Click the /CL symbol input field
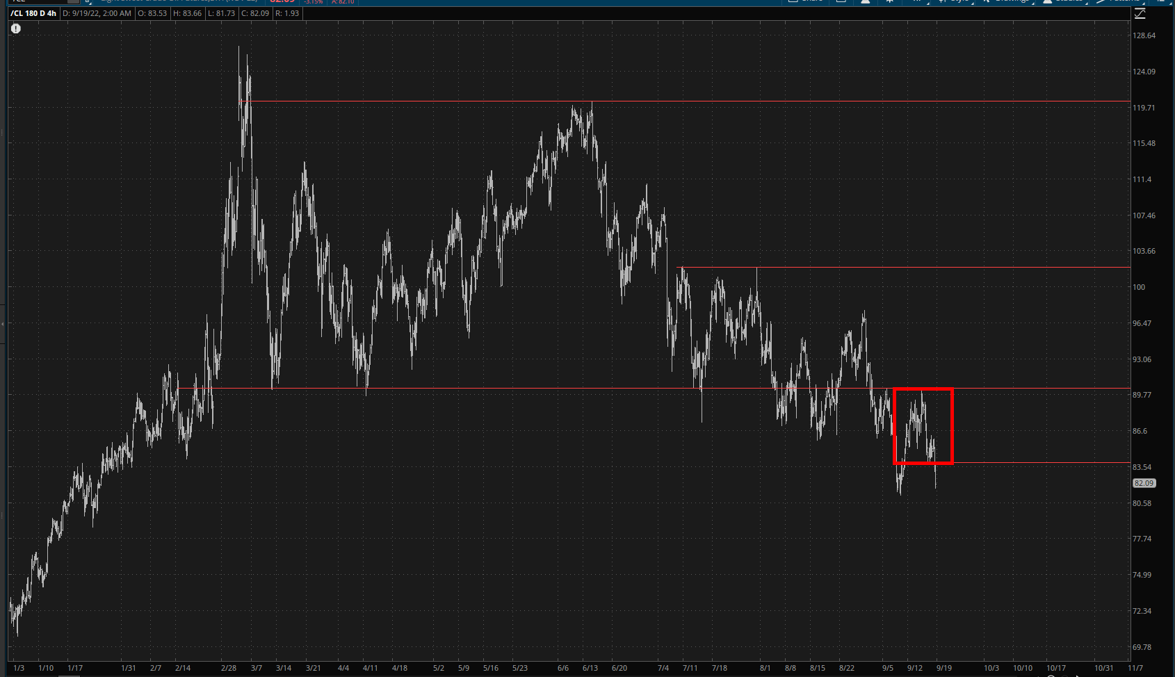Screen dimensions: 1175x677 (42, 1)
